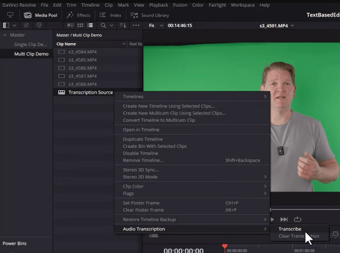This screenshot has width=340, height=253.
Task: Open the Playback menu
Action: pos(158,5)
